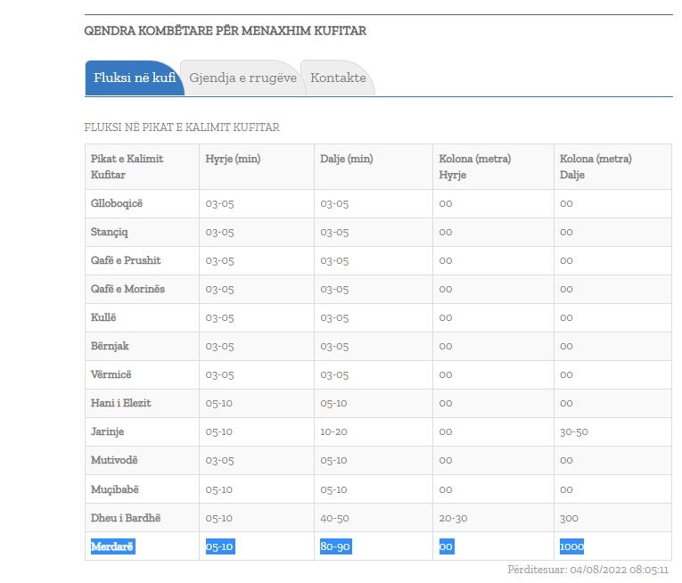The image size is (682, 583).
Task: Click the Qendra Kombëtare për Menaxhim Kufitar heading
Action: click(x=225, y=30)
